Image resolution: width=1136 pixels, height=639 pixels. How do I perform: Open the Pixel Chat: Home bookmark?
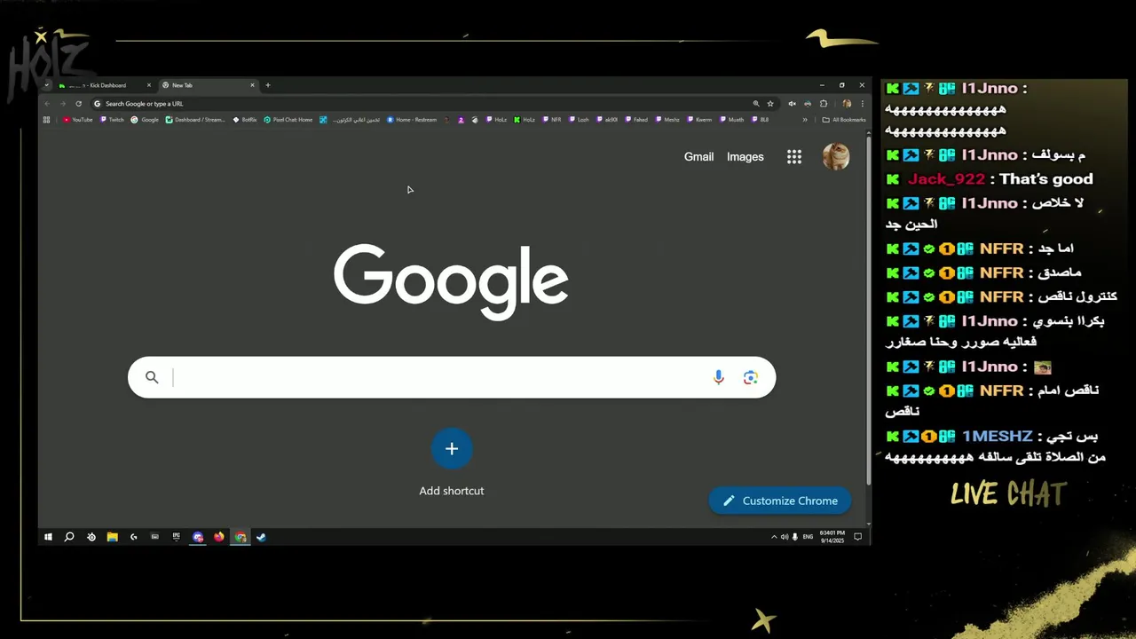pyautogui.click(x=288, y=120)
